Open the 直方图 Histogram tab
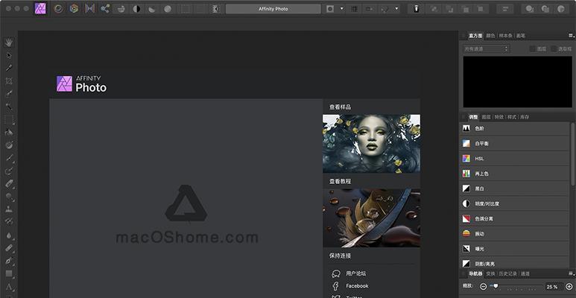The image size is (576, 298). click(x=475, y=36)
